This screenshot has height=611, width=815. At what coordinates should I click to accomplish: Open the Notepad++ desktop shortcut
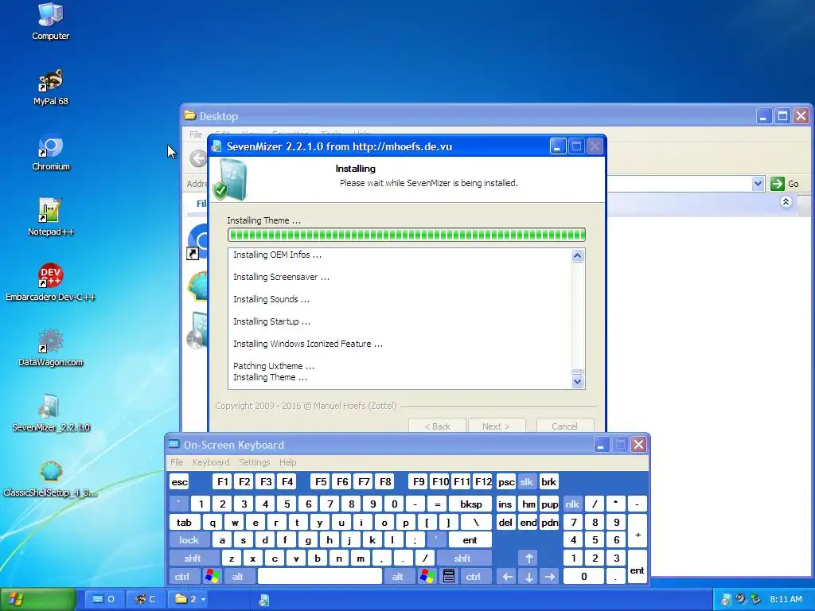point(50,217)
